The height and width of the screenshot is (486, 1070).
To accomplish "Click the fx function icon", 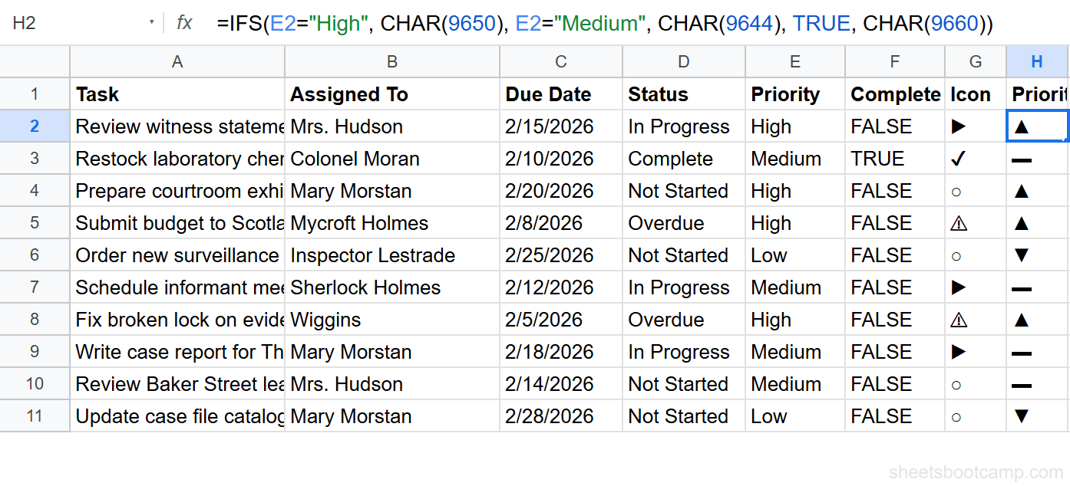I will click(x=184, y=23).
